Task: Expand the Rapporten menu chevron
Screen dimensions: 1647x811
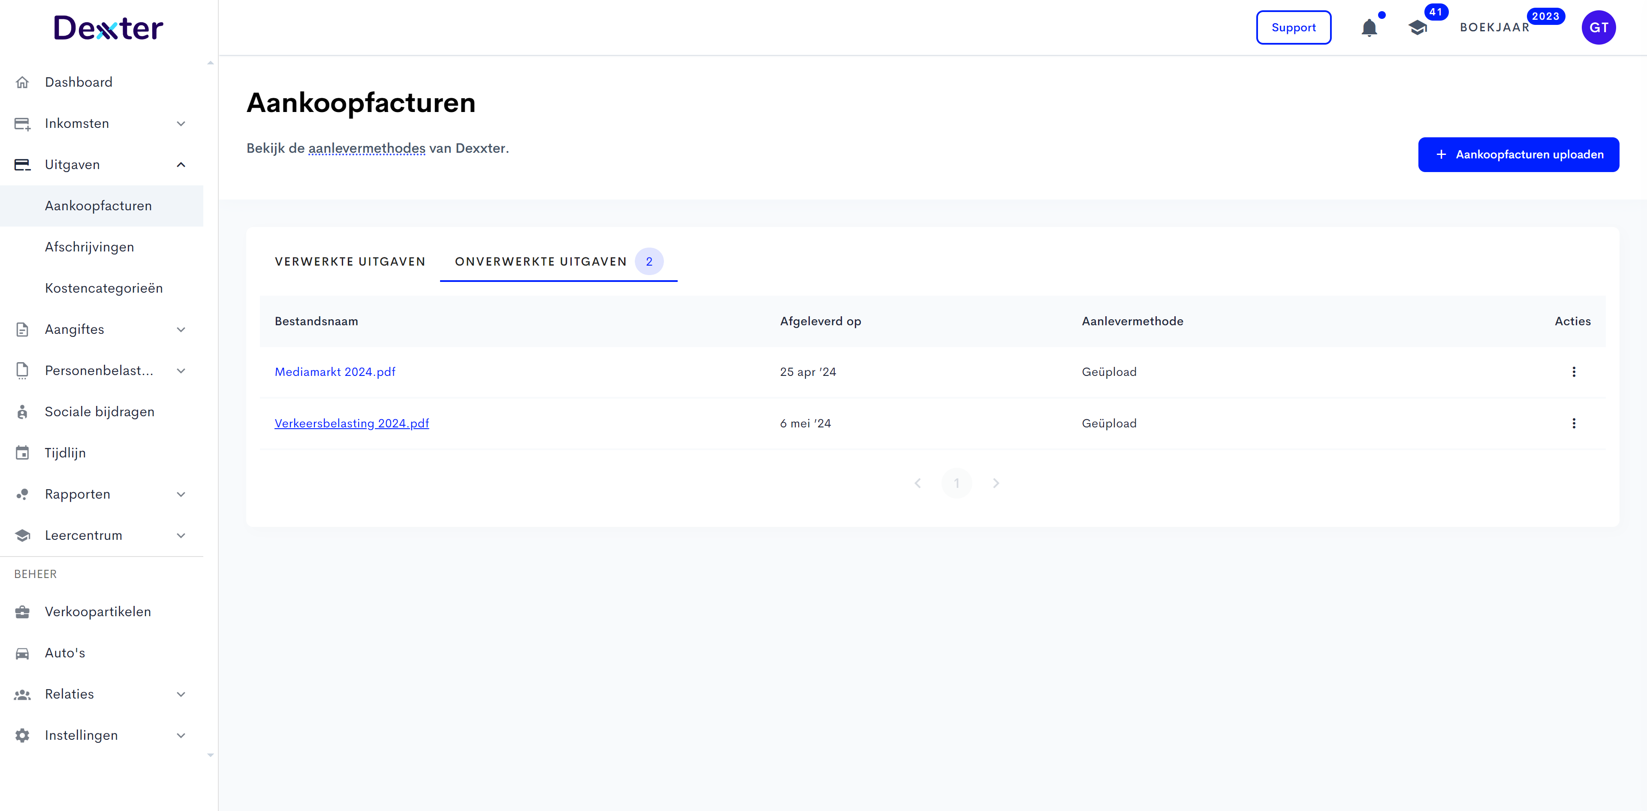Action: [x=181, y=494]
